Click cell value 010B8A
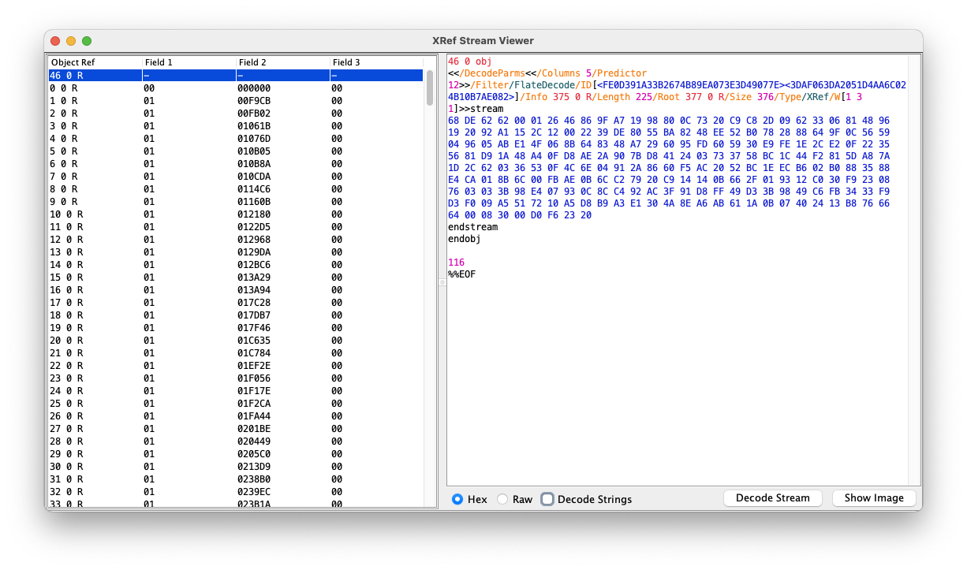Viewport: 967px width, 570px height. point(254,164)
